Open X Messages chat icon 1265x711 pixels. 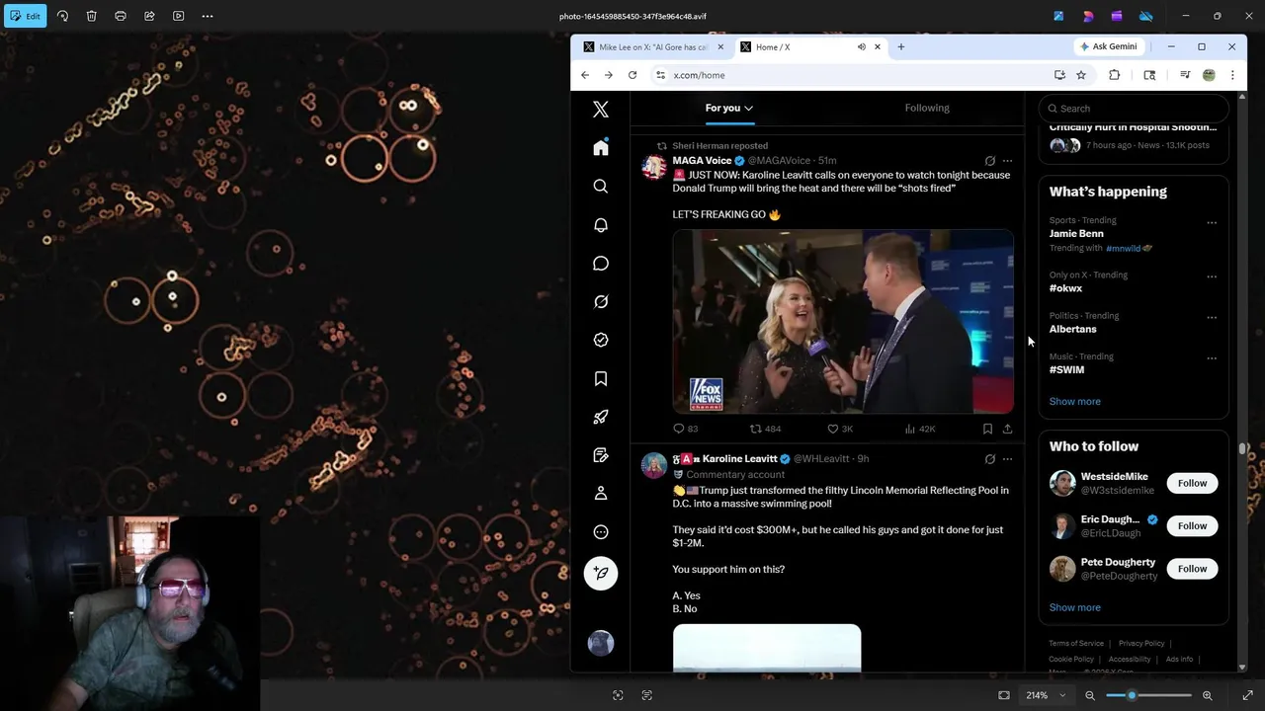pos(601,264)
